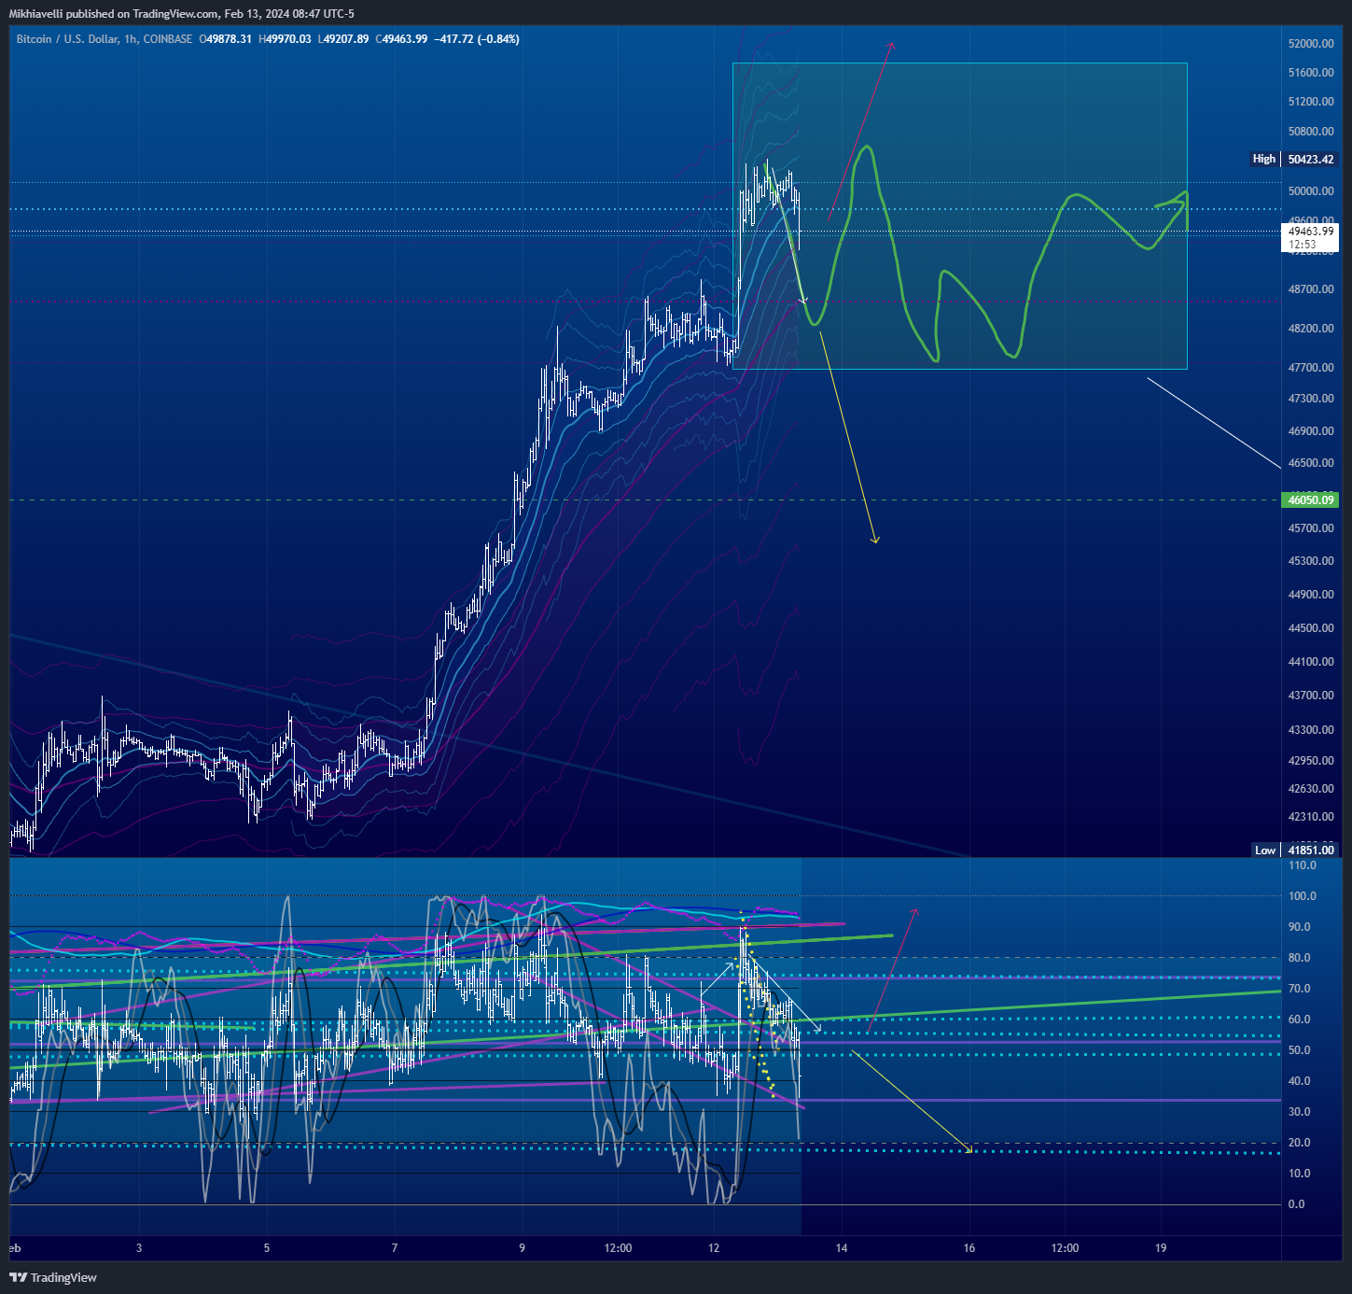Click the 100.0 oscillator scale label
The height and width of the screenshot is (1294, 1352).
(1303, 896)
